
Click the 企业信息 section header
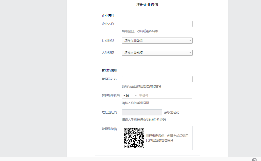pos(108,15)
